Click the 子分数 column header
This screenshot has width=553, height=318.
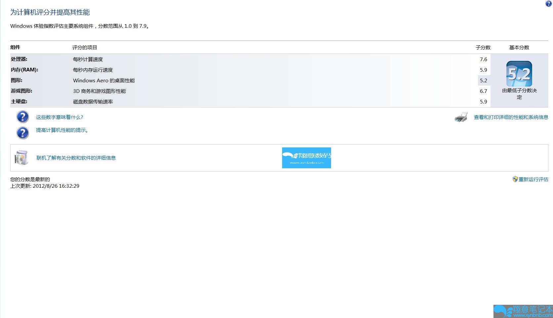483,47
